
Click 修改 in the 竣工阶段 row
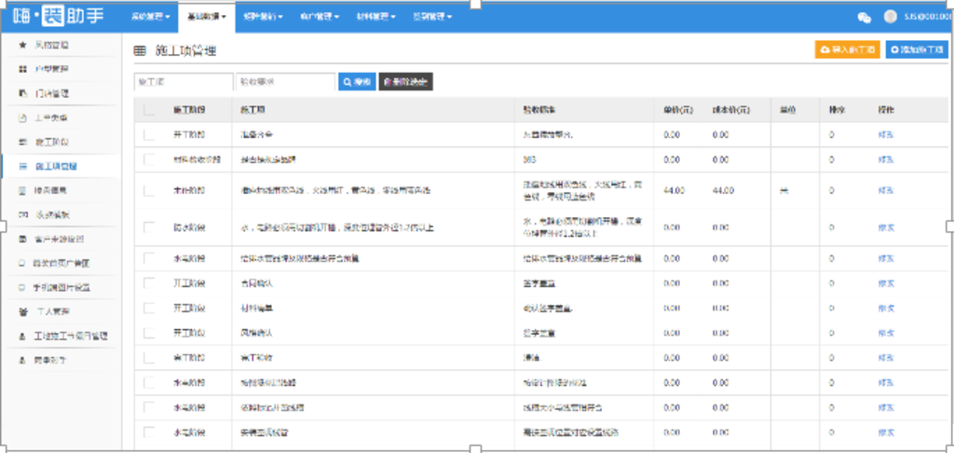885,358
